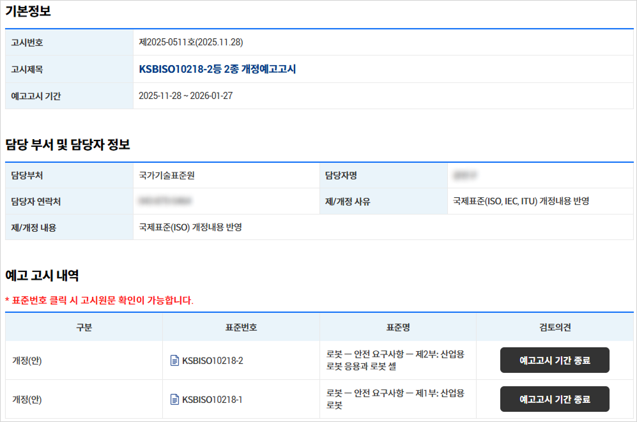Click the department value '국가기술표준원'
The height and width of the screenshot is (422, 637).
click(x=167, y=176)
